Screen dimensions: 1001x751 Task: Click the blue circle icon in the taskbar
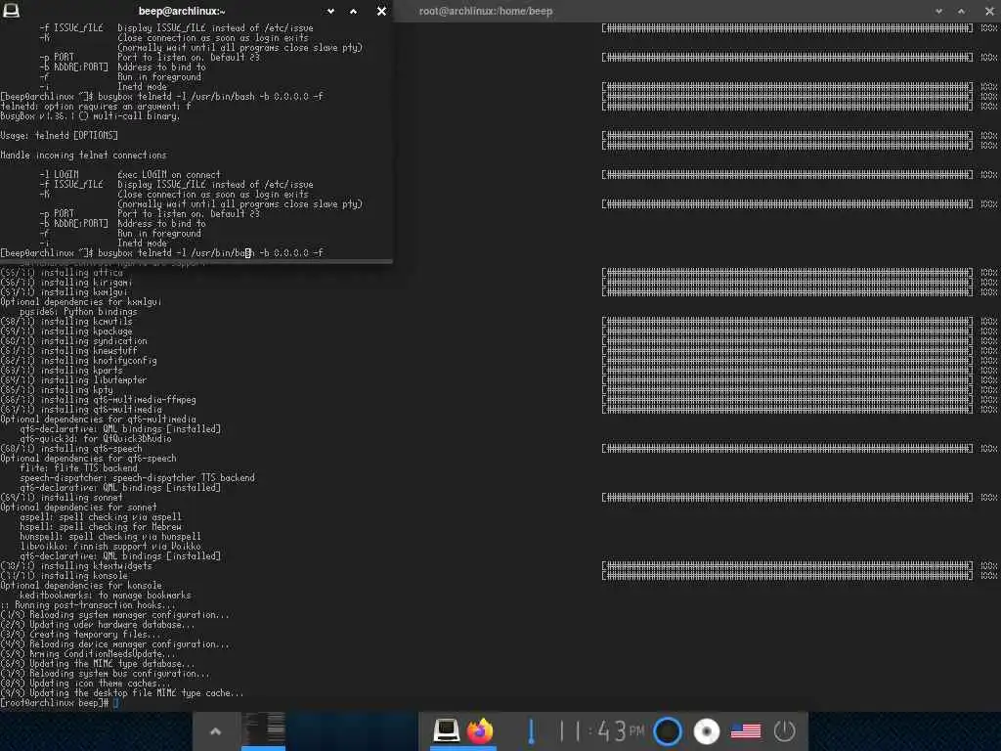pyautogui.click(x=668, y=730)
